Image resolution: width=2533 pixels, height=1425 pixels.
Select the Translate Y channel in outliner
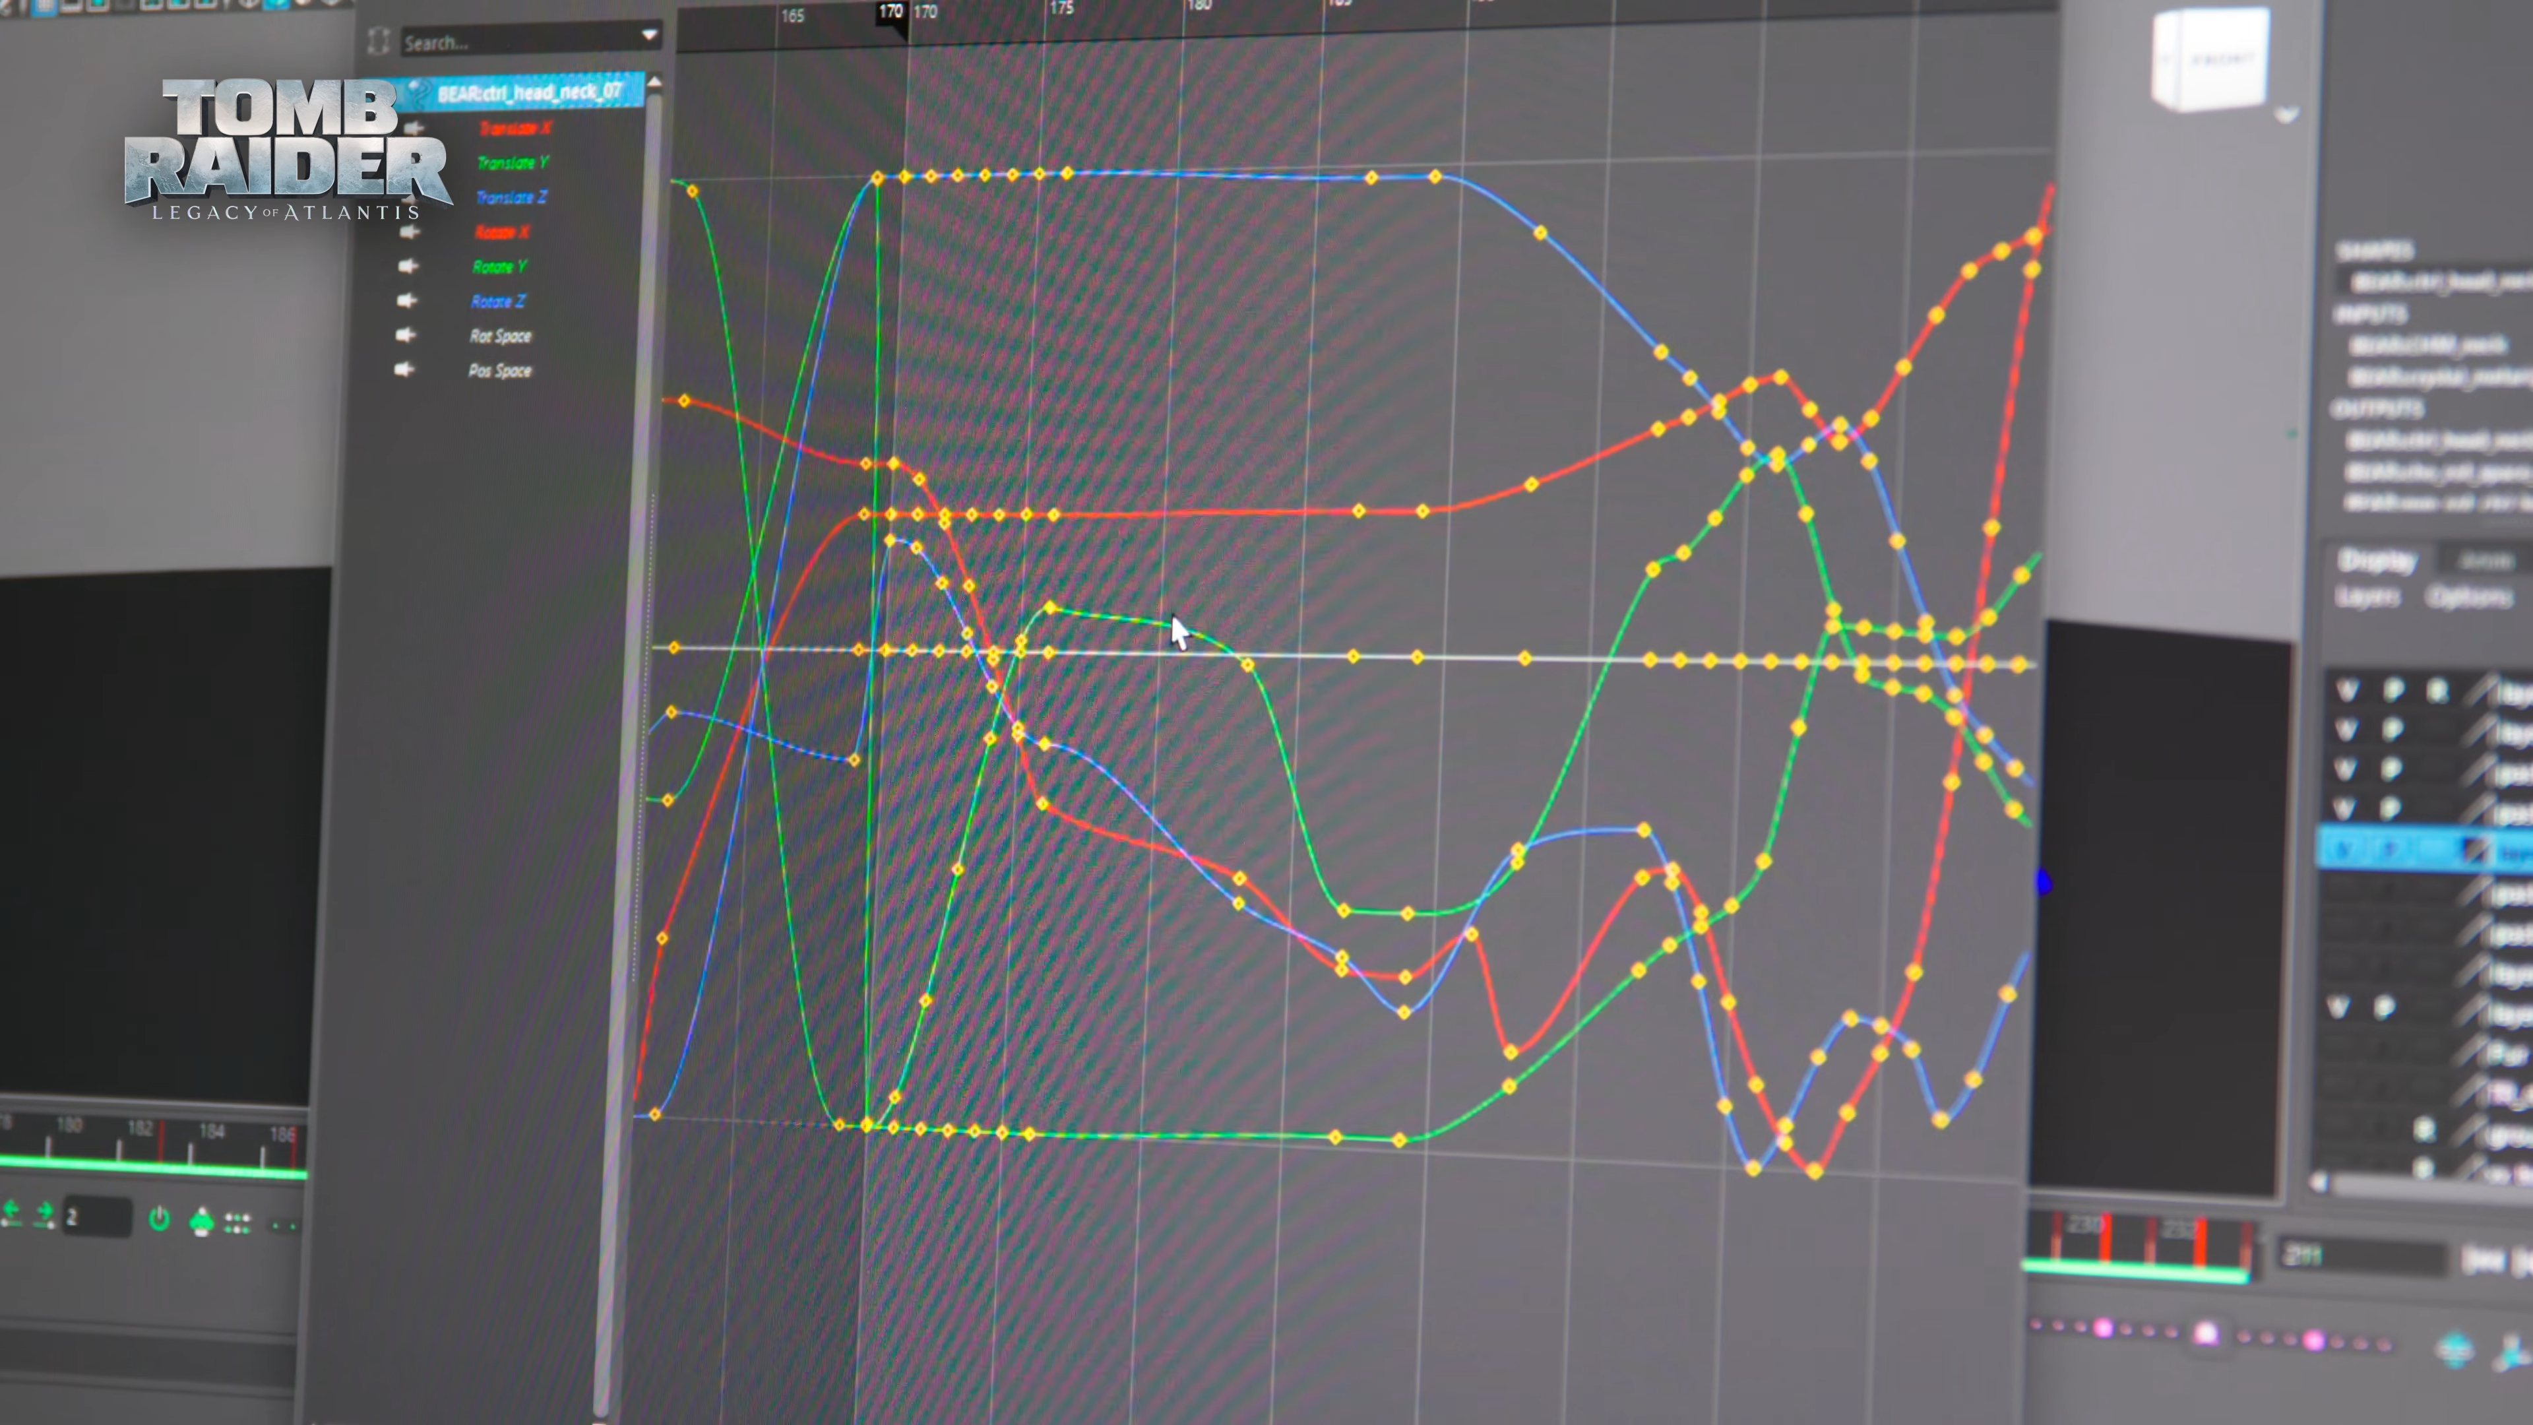513,162
